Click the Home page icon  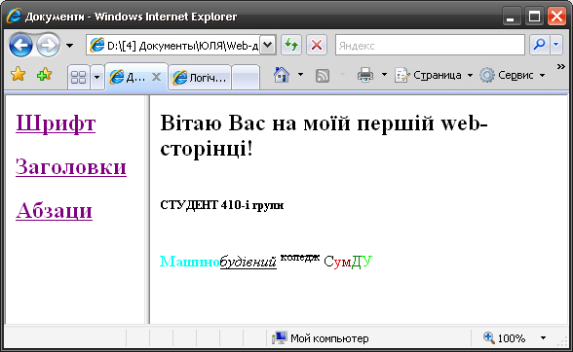(282, 75)
